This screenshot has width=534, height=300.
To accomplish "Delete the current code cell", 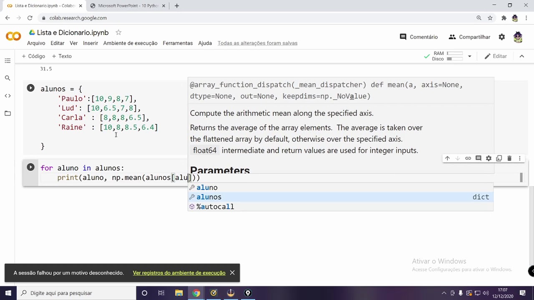I will pos(509,158).
